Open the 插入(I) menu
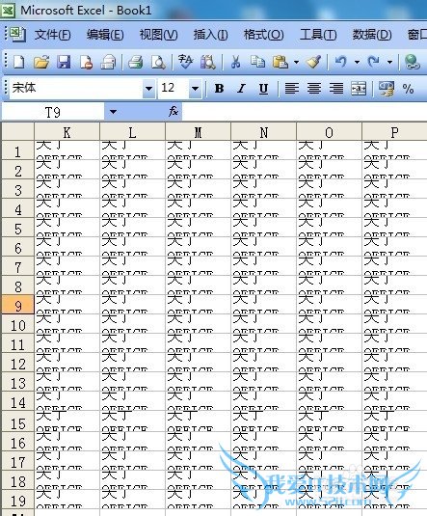This screenshot has width=427, height=516. click(x=210, y=35)
